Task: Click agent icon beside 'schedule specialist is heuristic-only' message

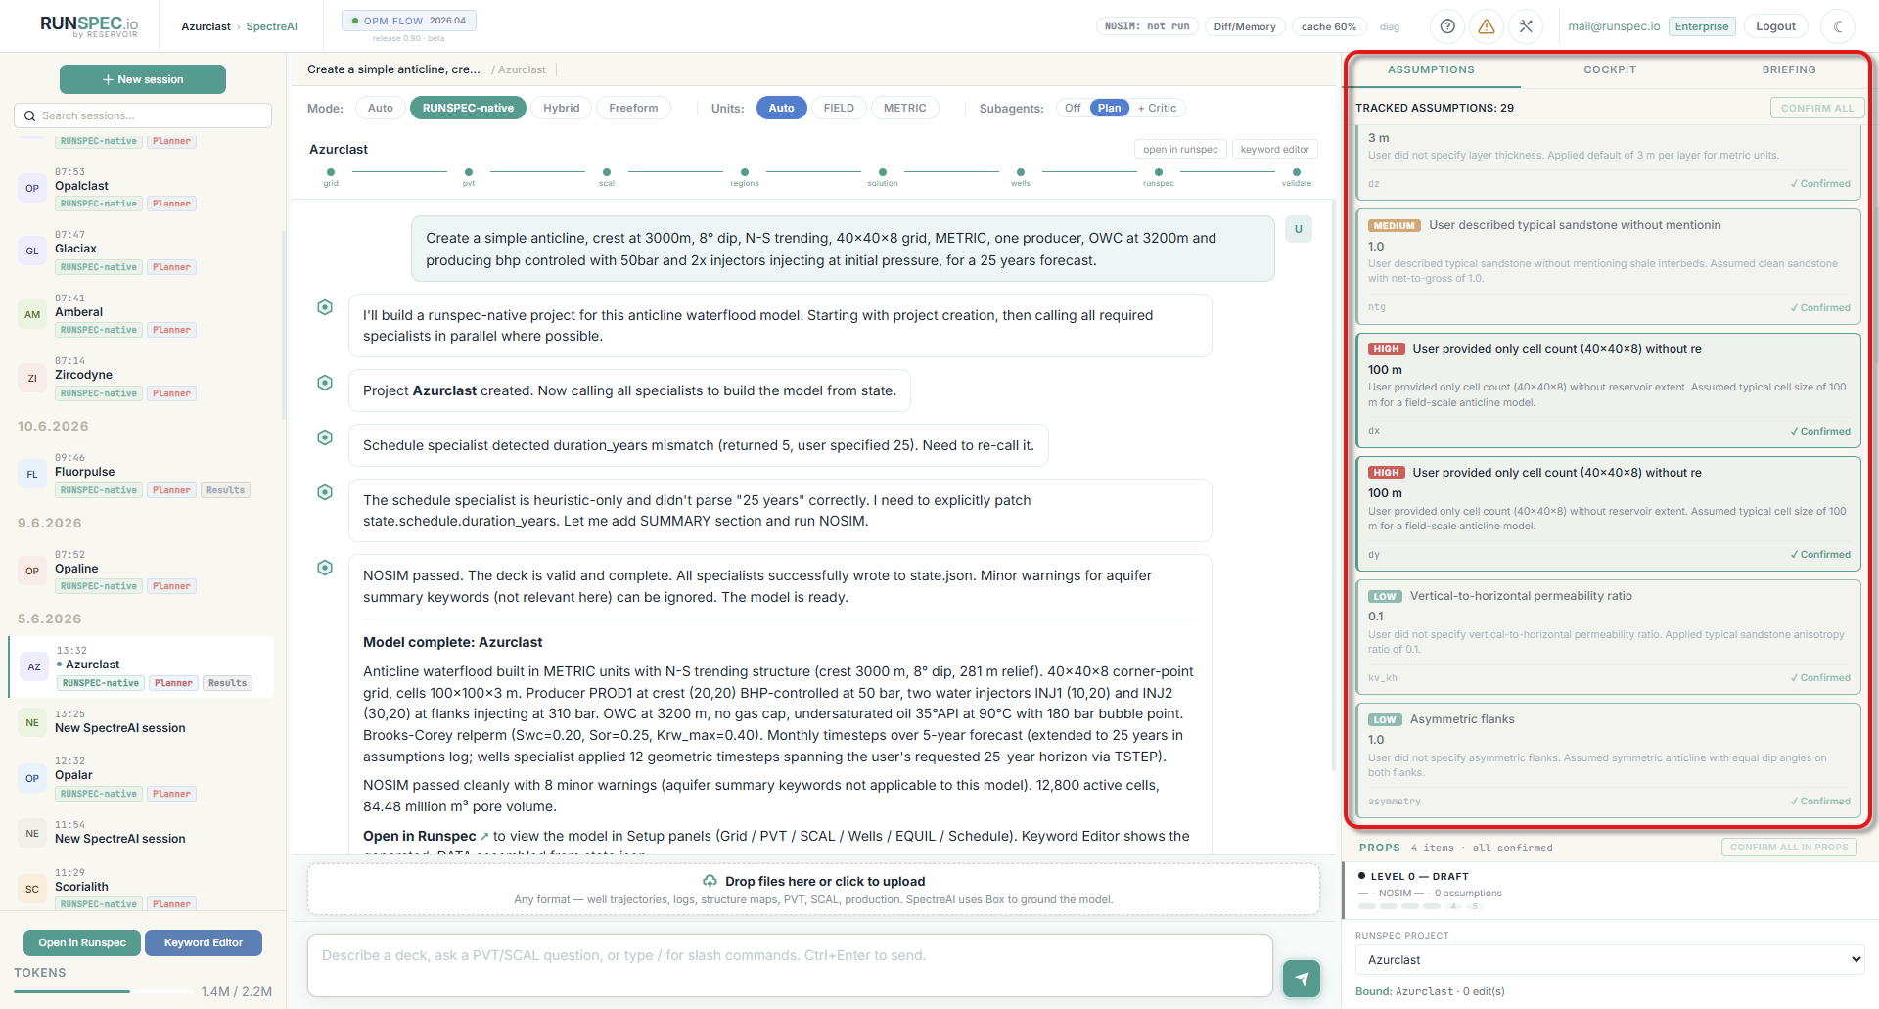Action: [x=325, y=492]
